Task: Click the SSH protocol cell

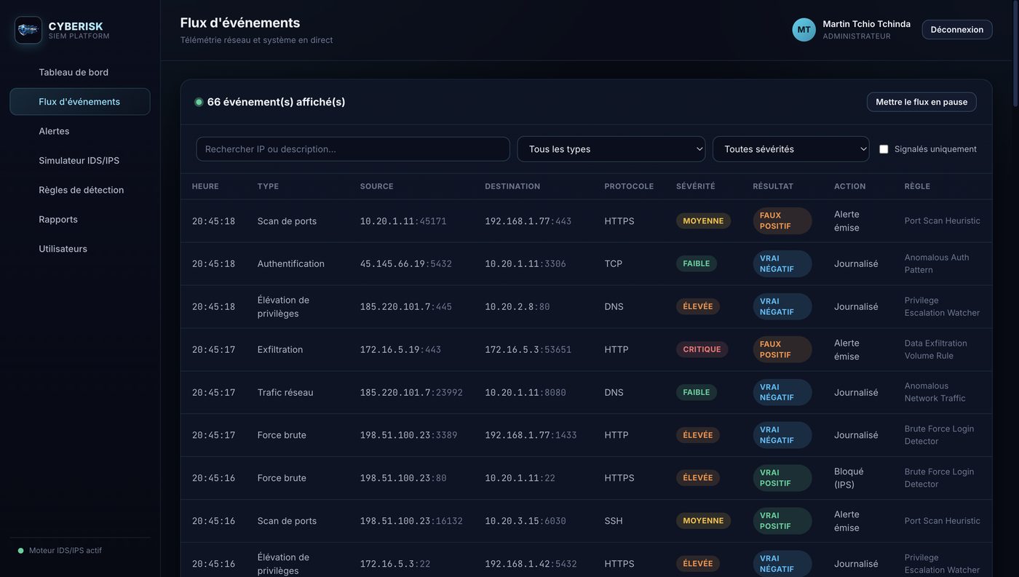Action: pos(614,522)
